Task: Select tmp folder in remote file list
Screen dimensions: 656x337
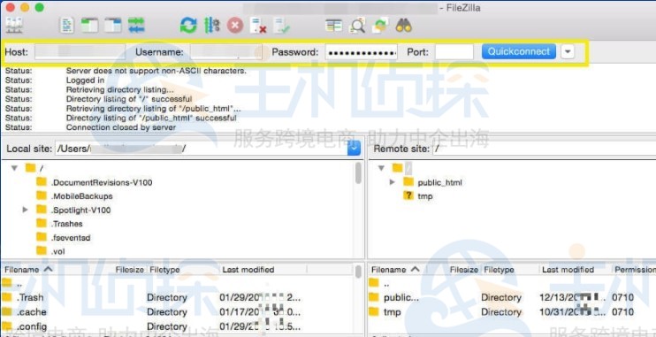Action: coord(512,312)
